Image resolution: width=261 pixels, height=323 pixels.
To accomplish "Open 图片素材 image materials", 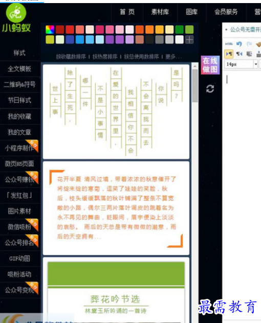I will 20,211.
